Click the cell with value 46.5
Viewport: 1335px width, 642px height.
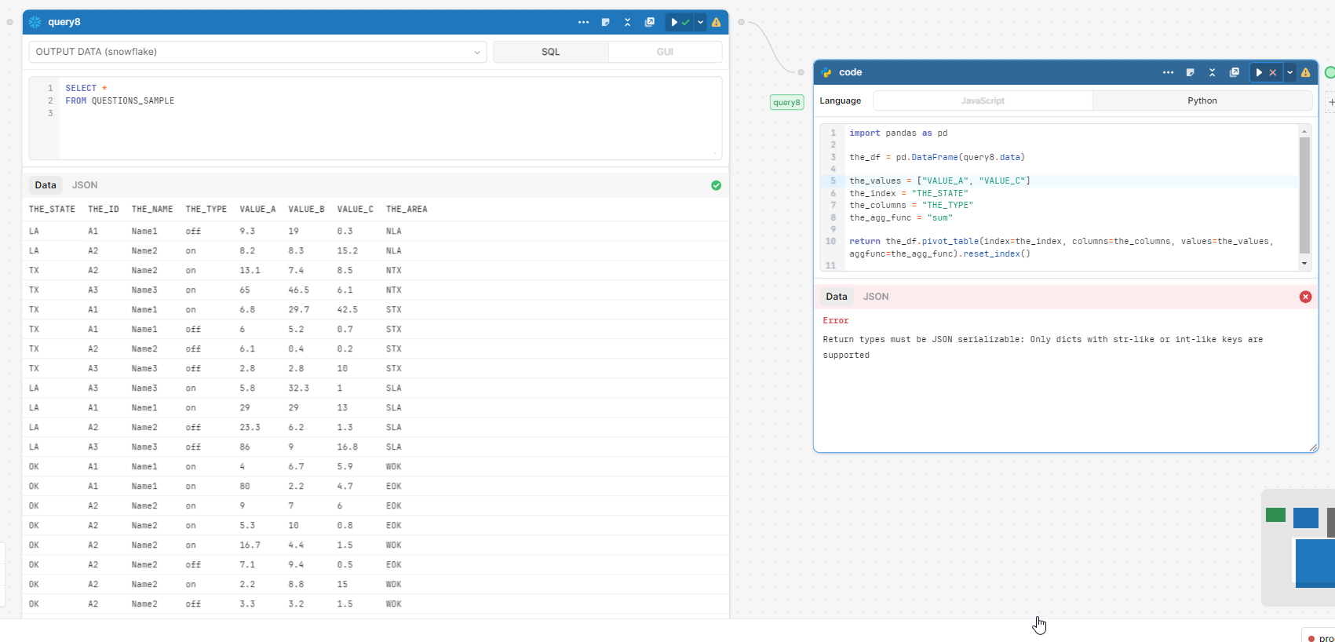pos(299,290)
